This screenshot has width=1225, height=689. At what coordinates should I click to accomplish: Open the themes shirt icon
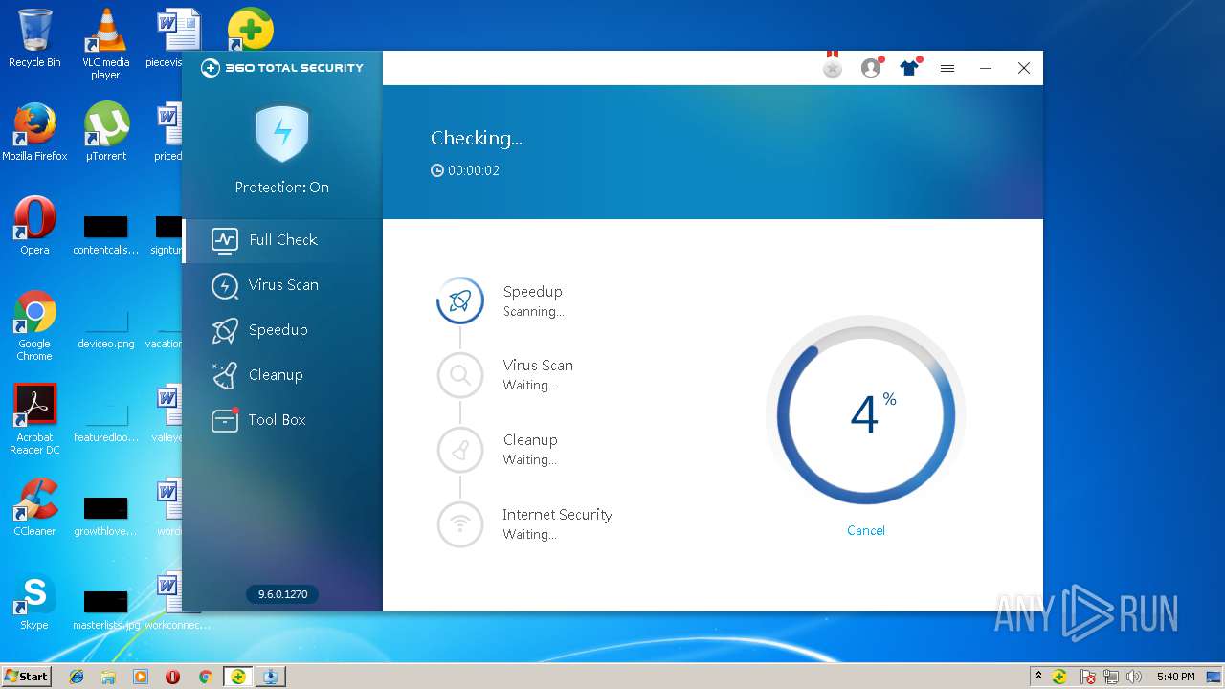coord(909,68)
